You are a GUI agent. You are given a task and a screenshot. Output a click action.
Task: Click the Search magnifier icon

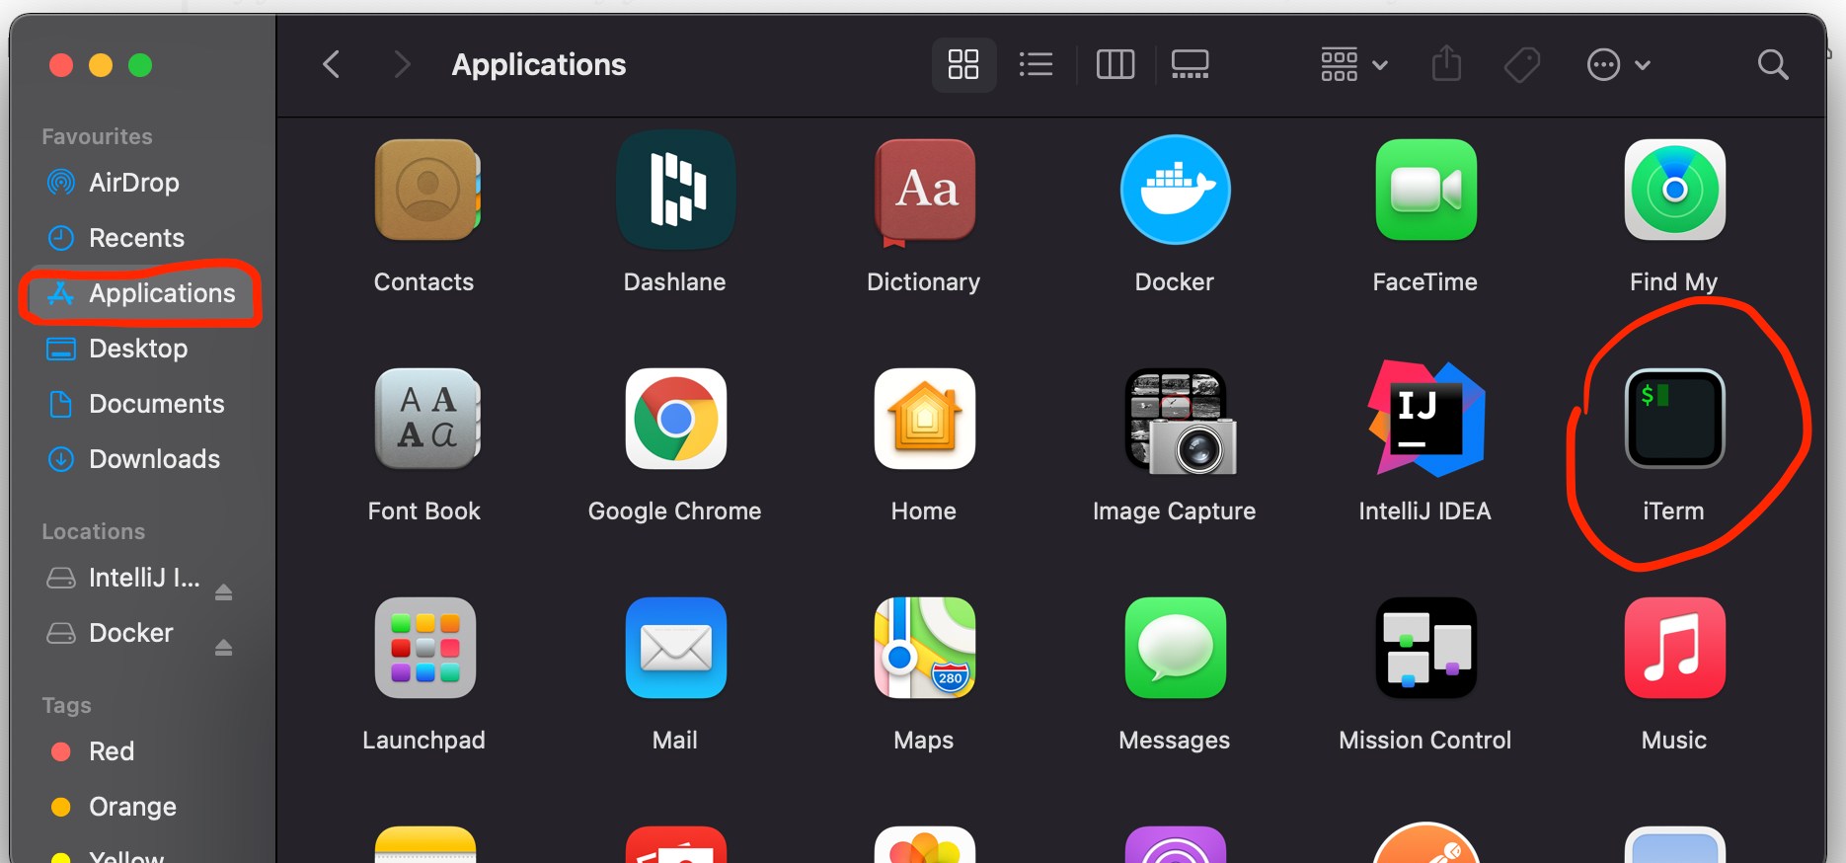point(1773,65)
